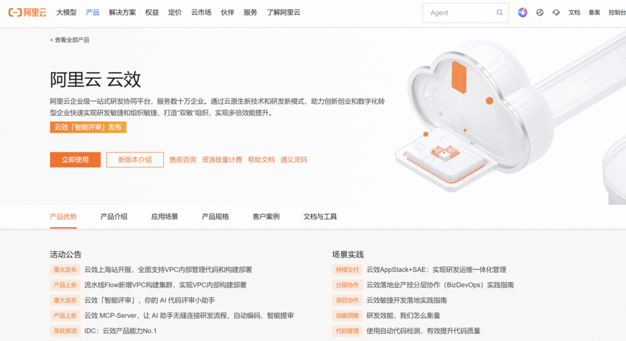This screenshot has width=626, height=341.
Task: Switch to the 产品介绍 tab
Action: coord(114,216)
